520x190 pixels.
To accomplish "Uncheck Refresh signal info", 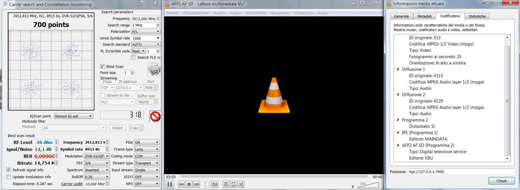I will 9,170.
